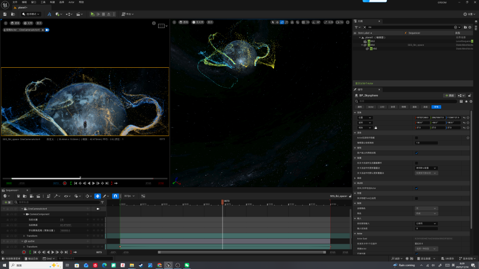
Task: Toggle the 'Actor在游戏中隐藏' checkbox
Action: coord(416,138)
